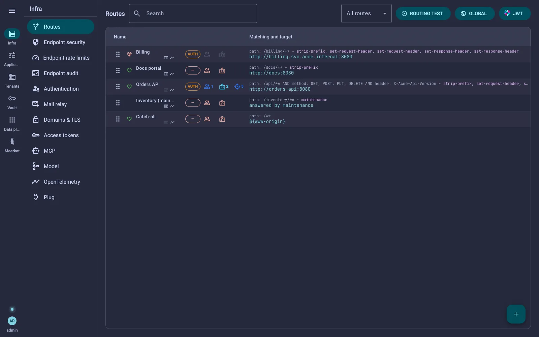Open Endpoint security in the sidebar
Viewport: 539px width, 337px height.
coord(61,42)
